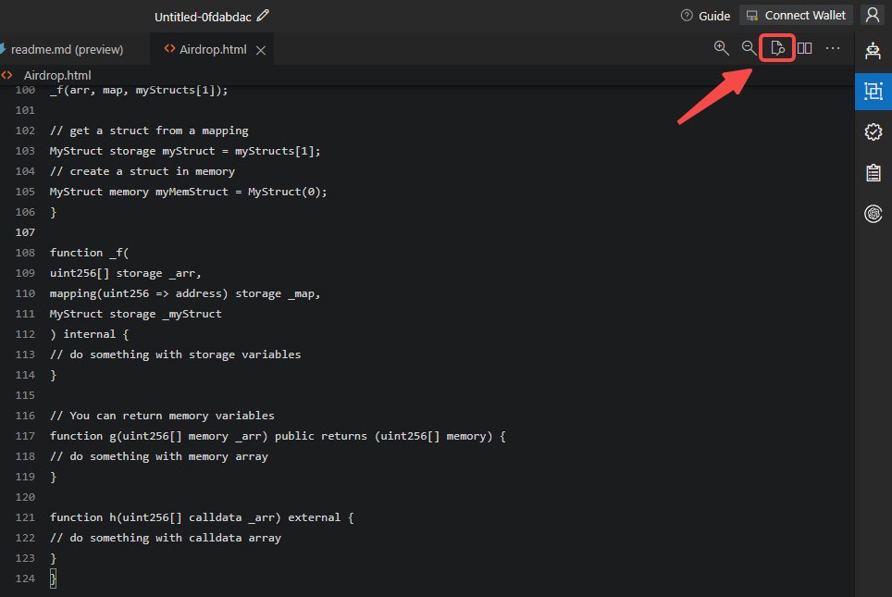Click the mapping(uint256 => address) storage _map line
Image resolution: width=892 pixels, height=597 pixels.
point(185,293)
